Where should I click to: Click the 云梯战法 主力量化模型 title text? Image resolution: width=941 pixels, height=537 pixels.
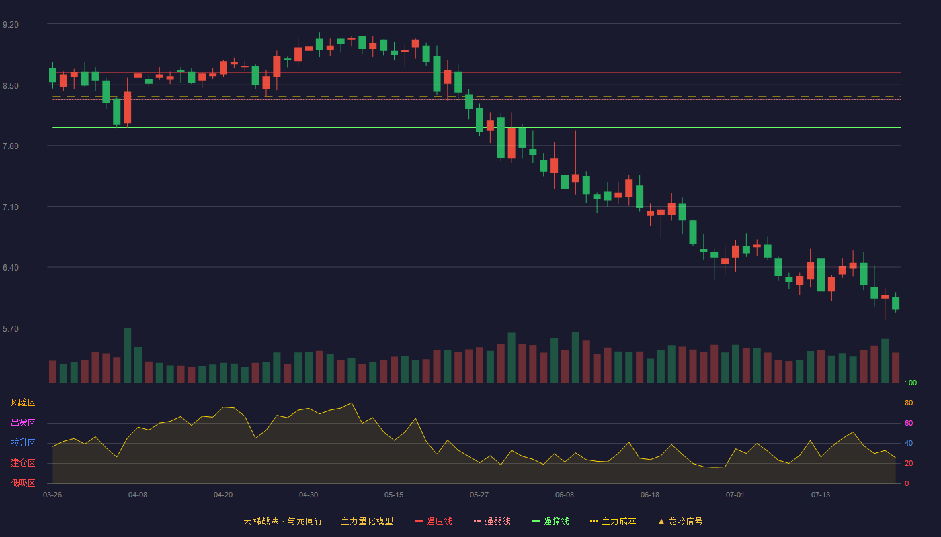coord(318,521)
